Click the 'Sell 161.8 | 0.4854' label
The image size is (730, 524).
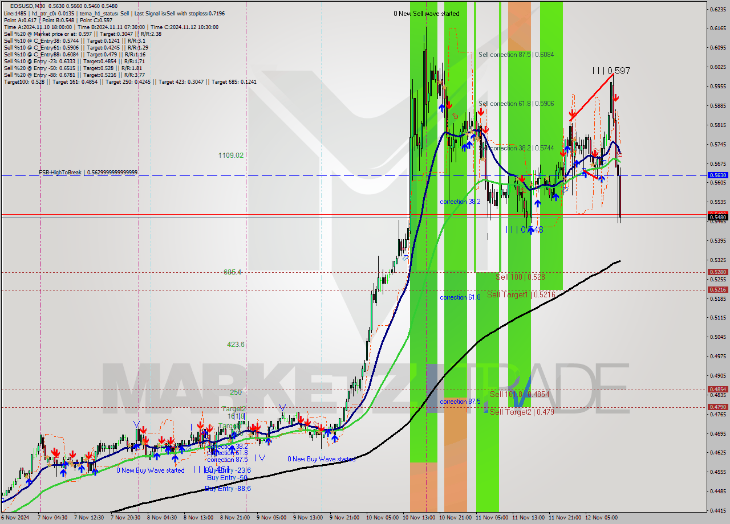coord(519,394)
